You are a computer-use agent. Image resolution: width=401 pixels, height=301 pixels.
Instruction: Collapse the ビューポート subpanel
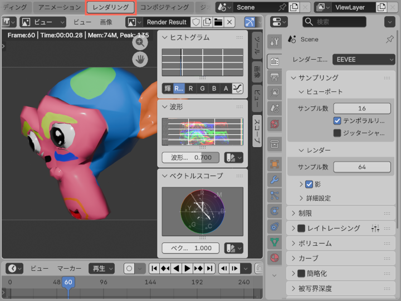click(301, 91)
